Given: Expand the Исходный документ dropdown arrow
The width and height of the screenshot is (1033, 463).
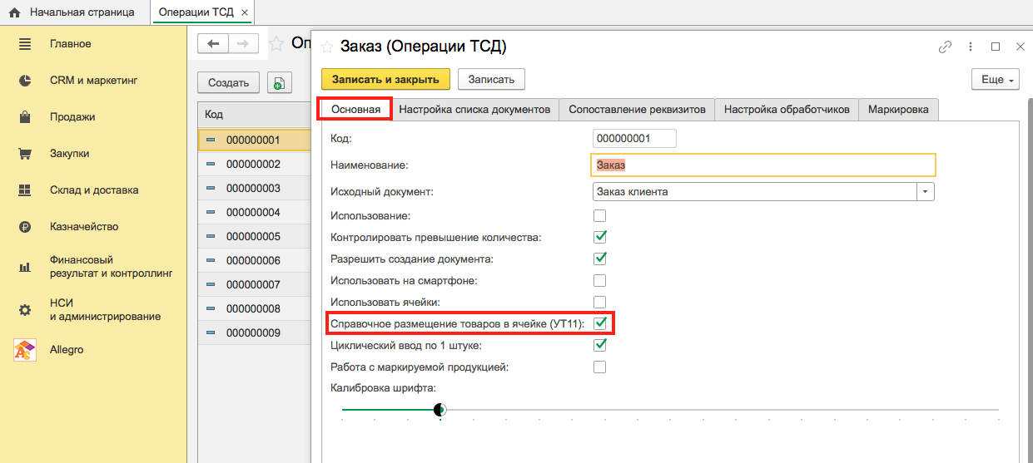Looking at the screenshot, I should click(x=926, y=191).
